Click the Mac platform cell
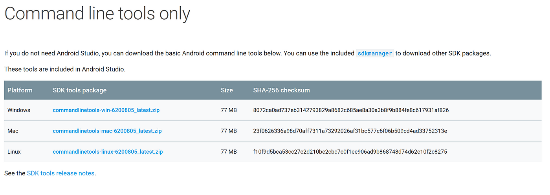This screenshot has height=195, width=550. click(x=13, y=131)
